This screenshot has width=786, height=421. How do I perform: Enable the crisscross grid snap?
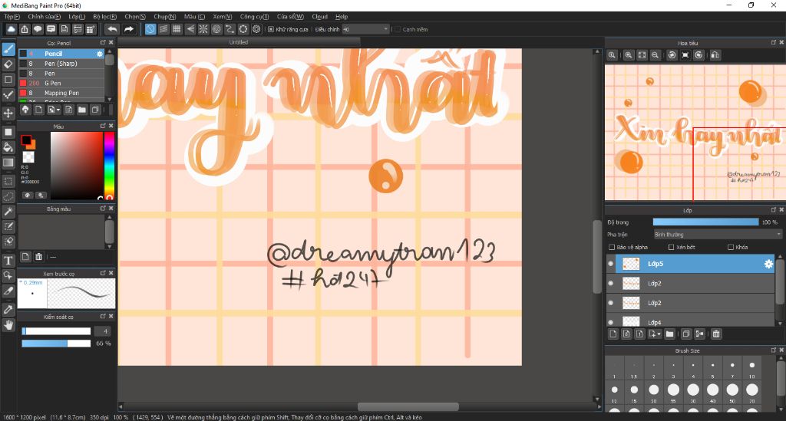[x=177, y=29]
